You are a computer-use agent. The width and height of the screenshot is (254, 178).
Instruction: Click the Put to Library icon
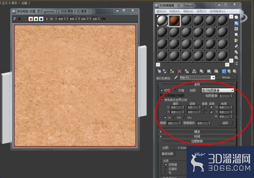pos(201,71)
